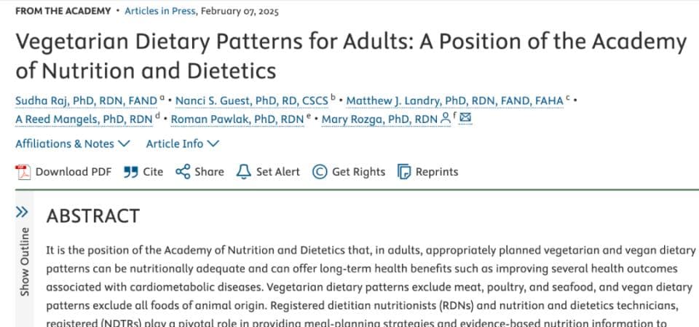Screen dimensions: 699x327
Task: Click the Reprints document icon
Action: point(404,172)
